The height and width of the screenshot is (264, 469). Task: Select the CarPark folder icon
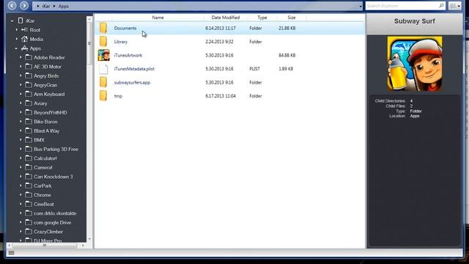(29, 186)
